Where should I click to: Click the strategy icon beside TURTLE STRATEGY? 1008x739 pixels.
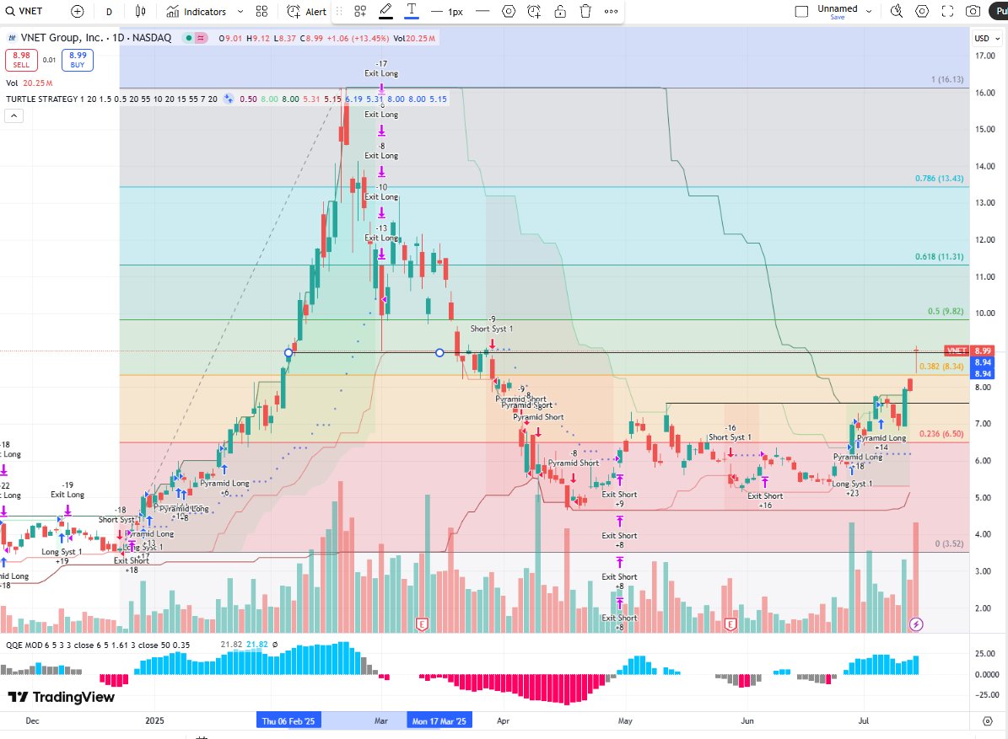point(229,99)
